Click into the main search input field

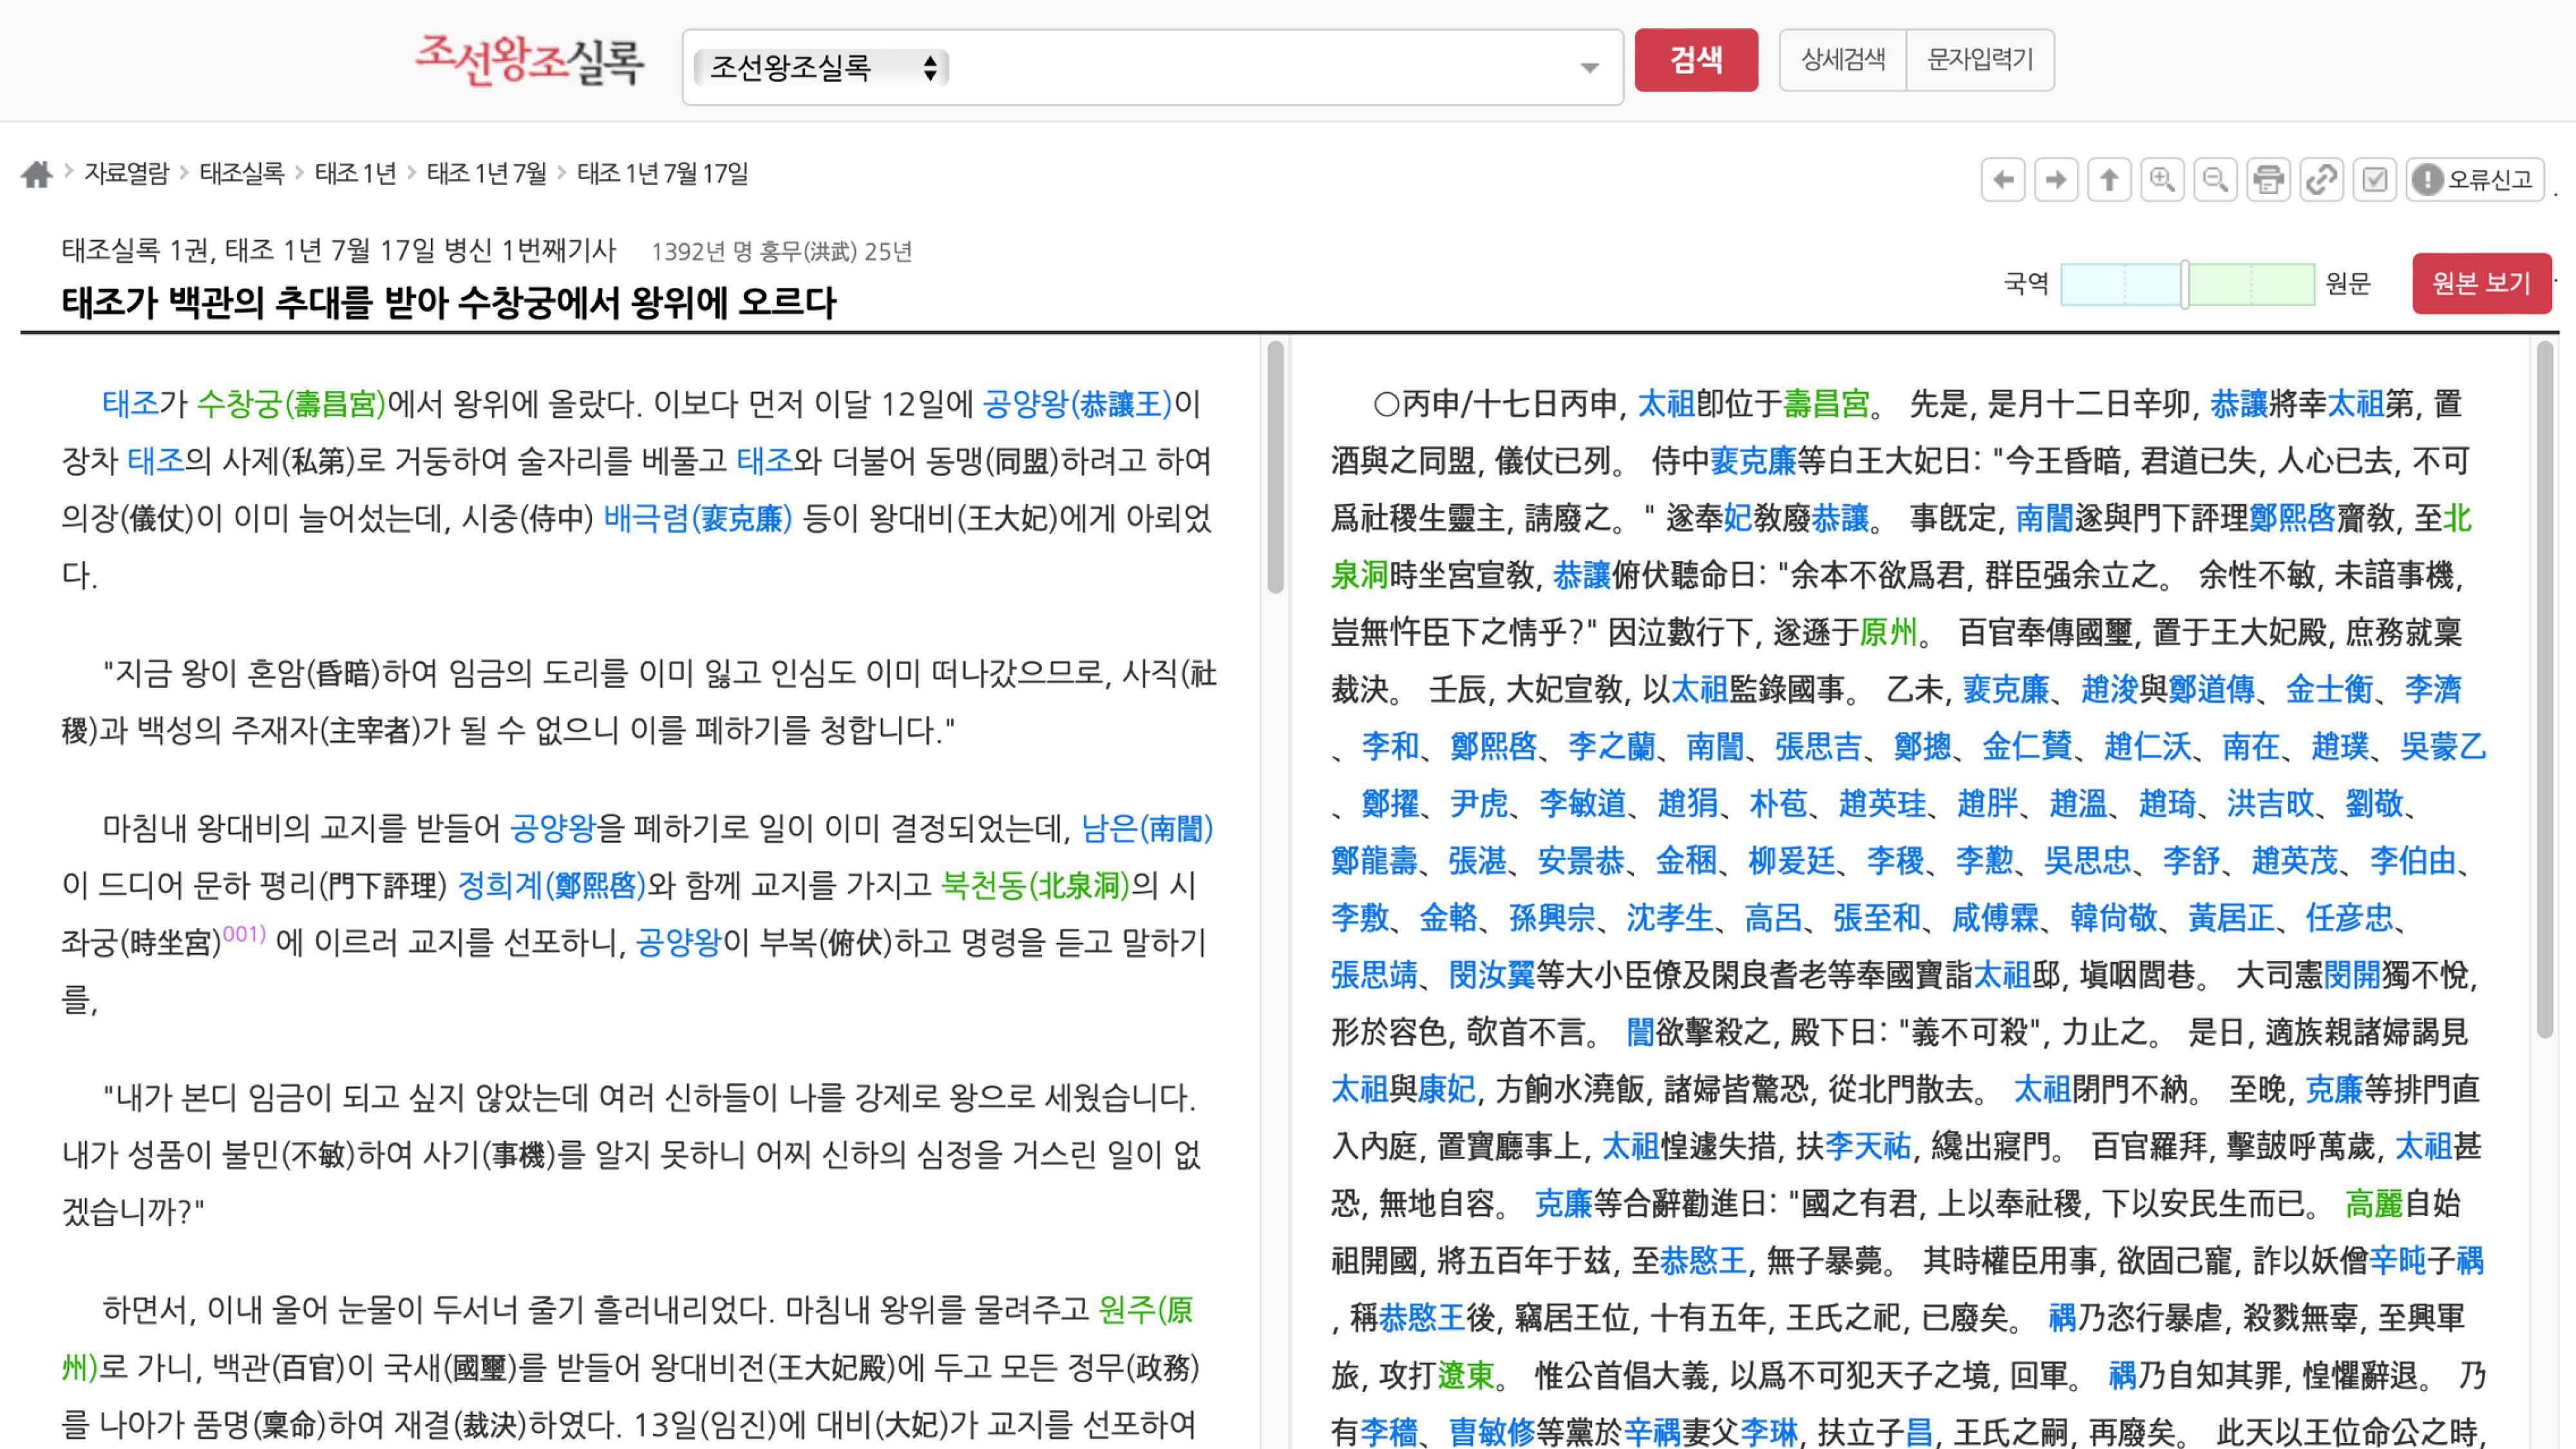(x=1260, y=68)
